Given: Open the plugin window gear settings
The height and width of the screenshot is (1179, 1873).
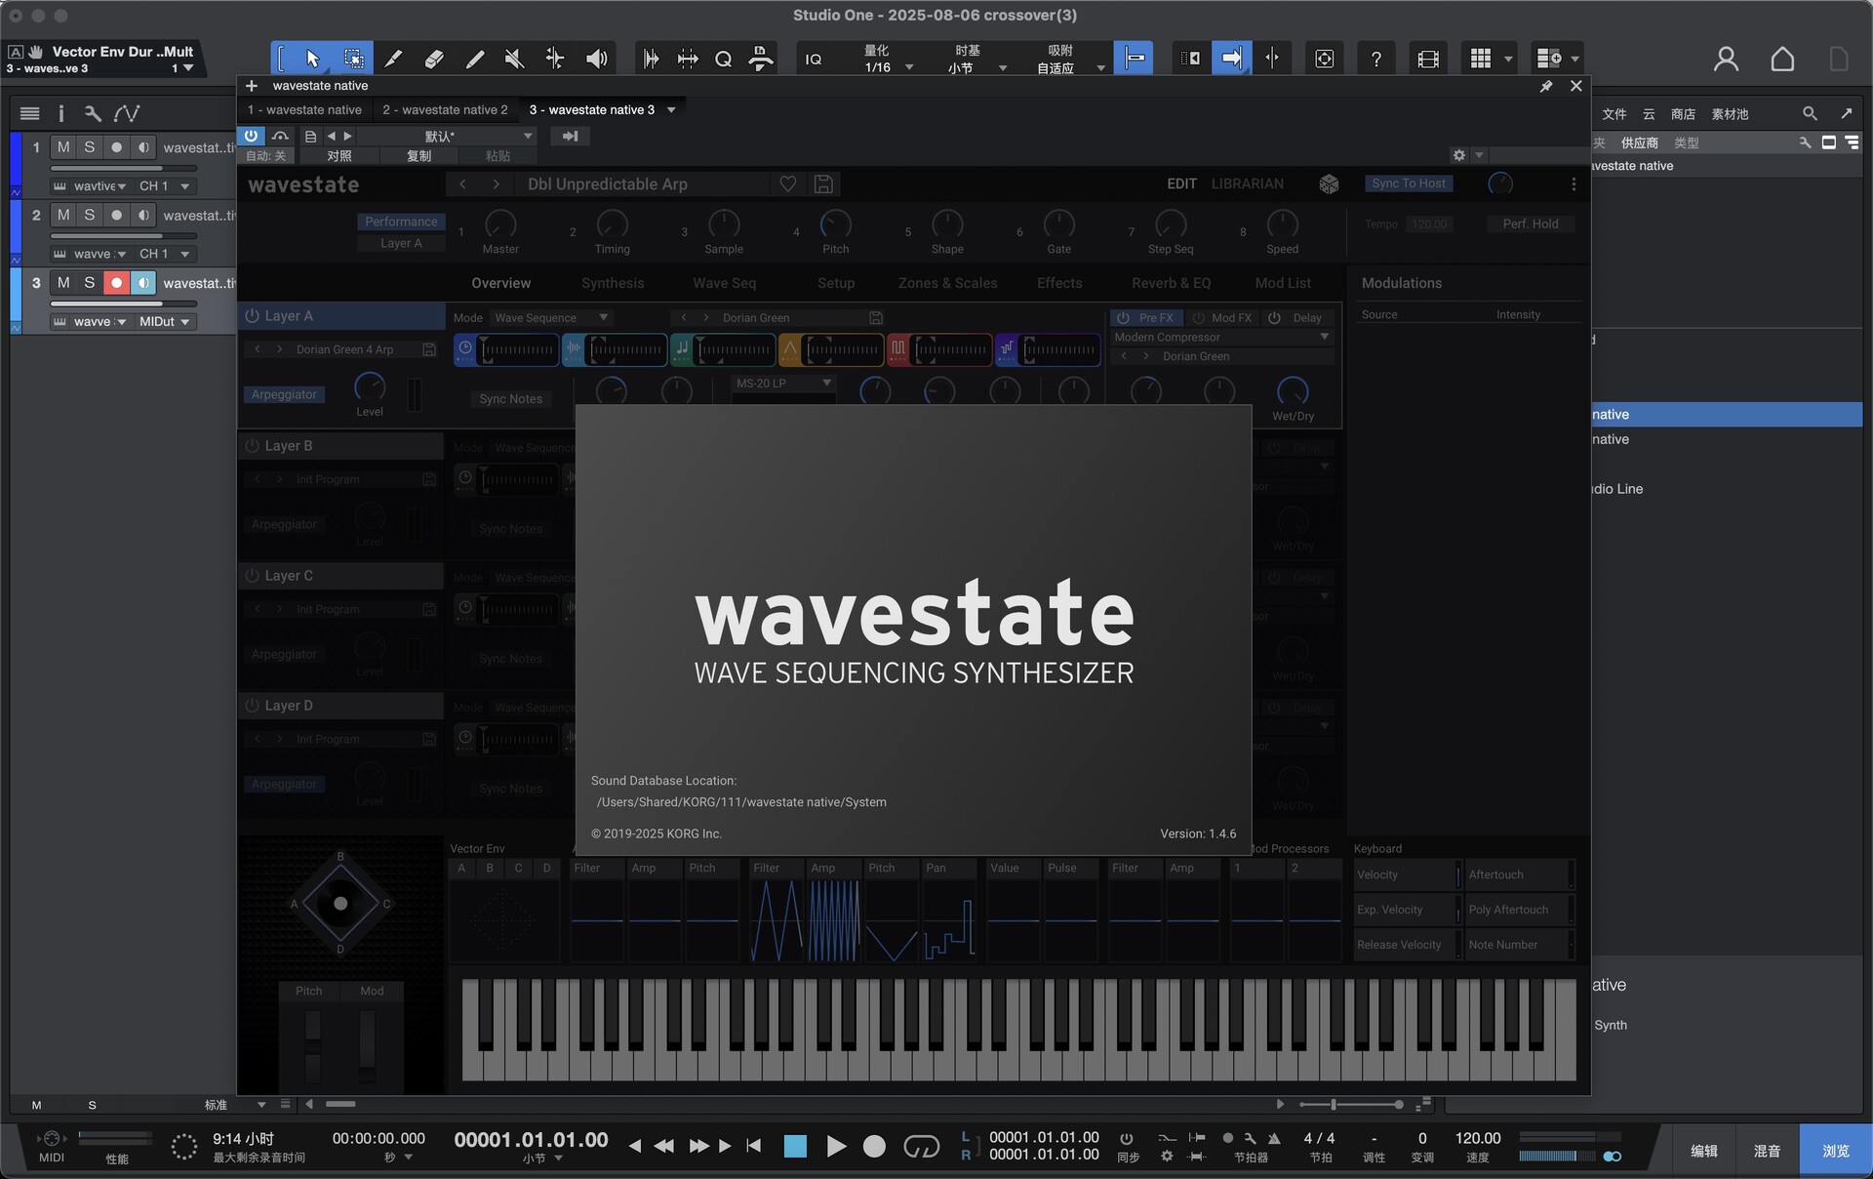Looking at the screenshot, I should click(x=1459, y=155).
